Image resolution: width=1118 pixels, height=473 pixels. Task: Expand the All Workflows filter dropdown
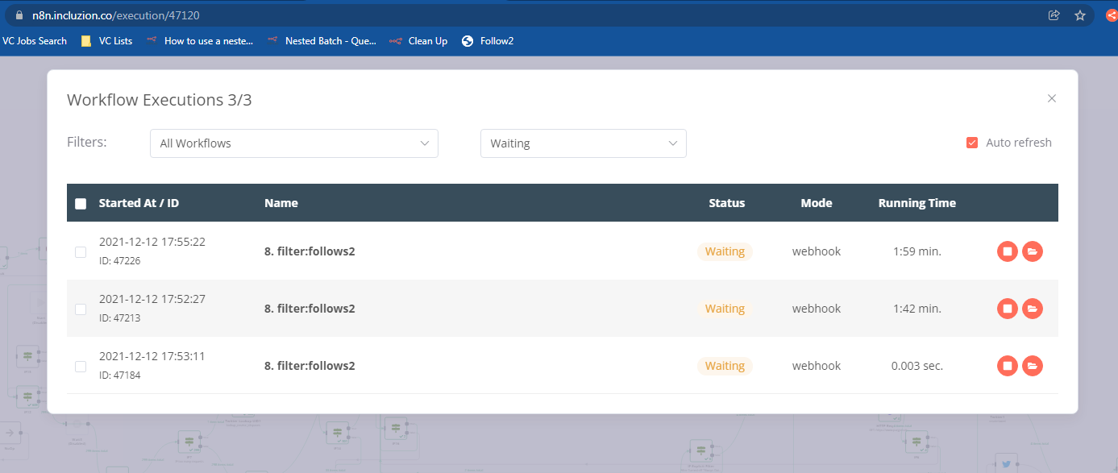(x=293, y=143)
